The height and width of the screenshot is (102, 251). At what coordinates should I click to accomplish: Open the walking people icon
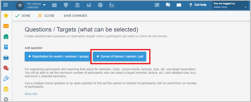112,5
